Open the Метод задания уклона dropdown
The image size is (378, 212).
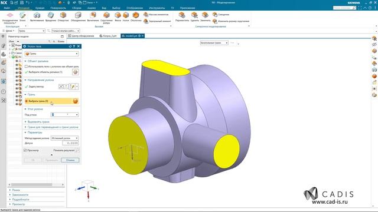(64, 138)
